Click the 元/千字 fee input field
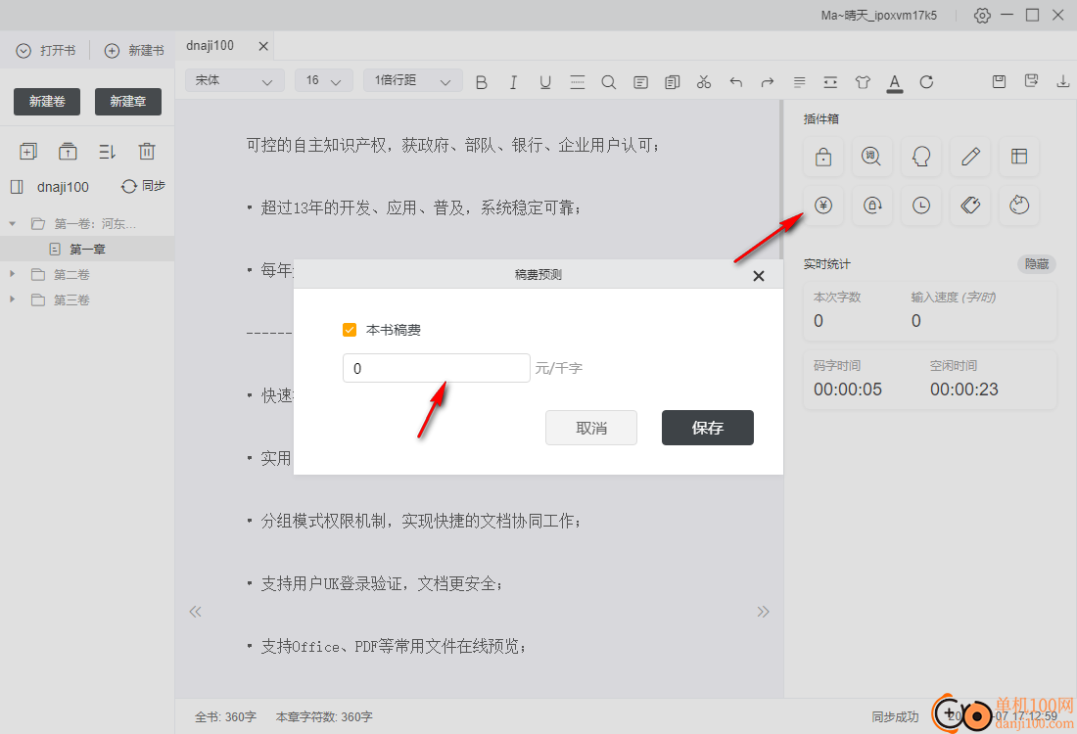Viewport: 1077px width, 734px height. pyautogui.click(x=436, y=368)
